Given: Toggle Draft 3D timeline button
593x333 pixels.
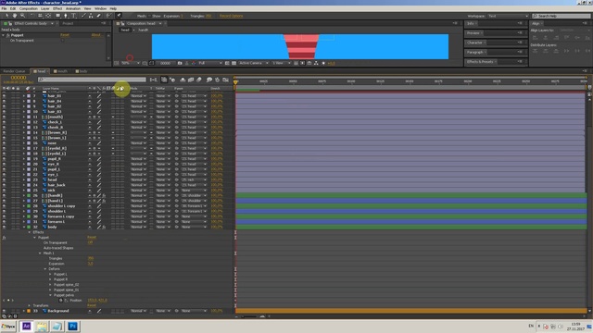Looking at the screenshot, I should pos(172,80).
